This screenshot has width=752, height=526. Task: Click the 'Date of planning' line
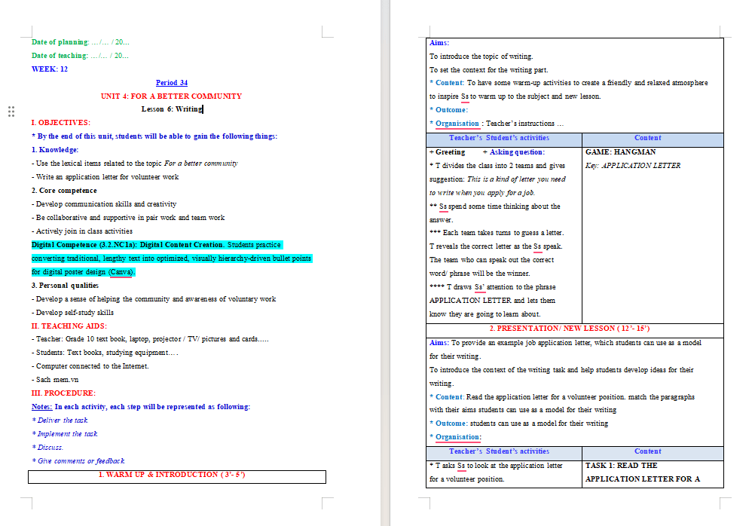[80, 42]
